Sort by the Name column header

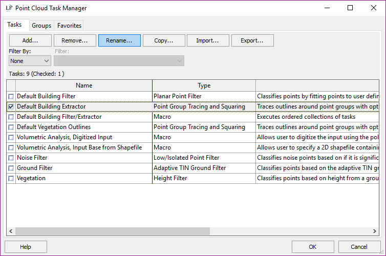tap(84, 86)
